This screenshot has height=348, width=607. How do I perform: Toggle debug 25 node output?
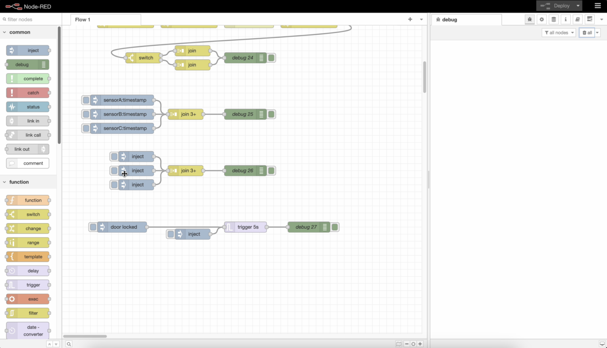(x=271, y=114)
